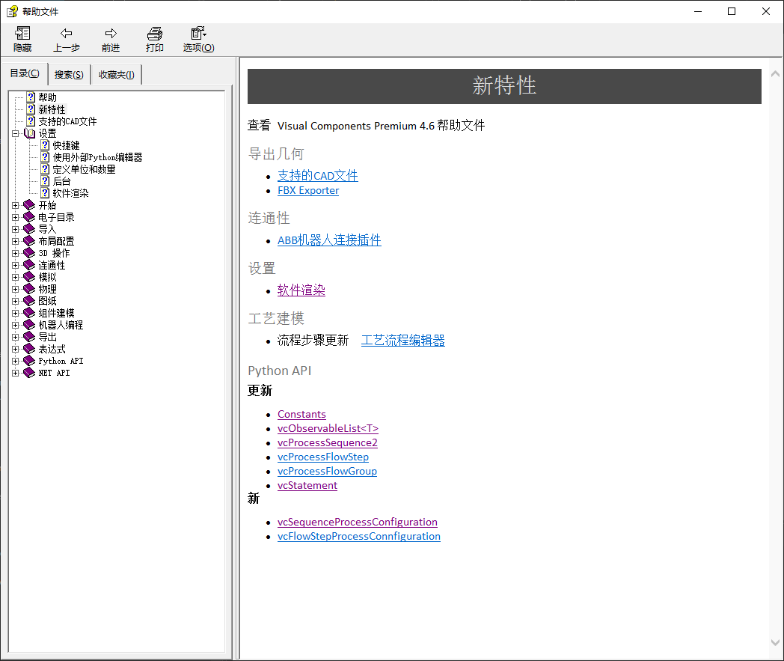Expand the 连通性 book node
The height and width of the screenshot is (661, 784).
click(16, 265)
